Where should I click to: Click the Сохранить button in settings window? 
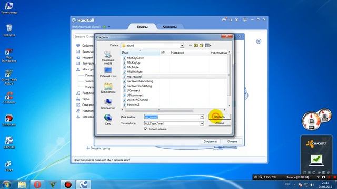click(210, 141)
